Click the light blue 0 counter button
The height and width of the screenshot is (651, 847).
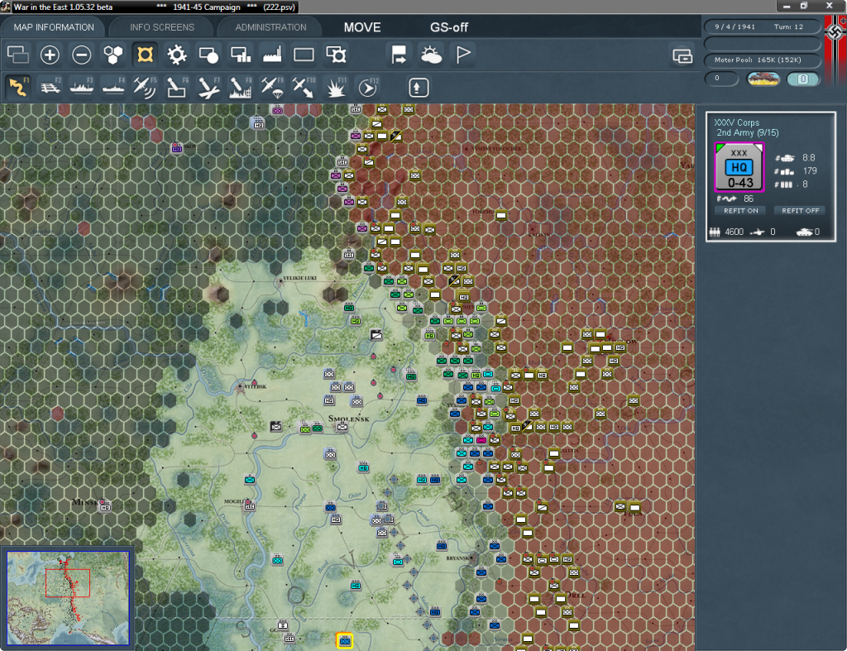pos(802,79)
